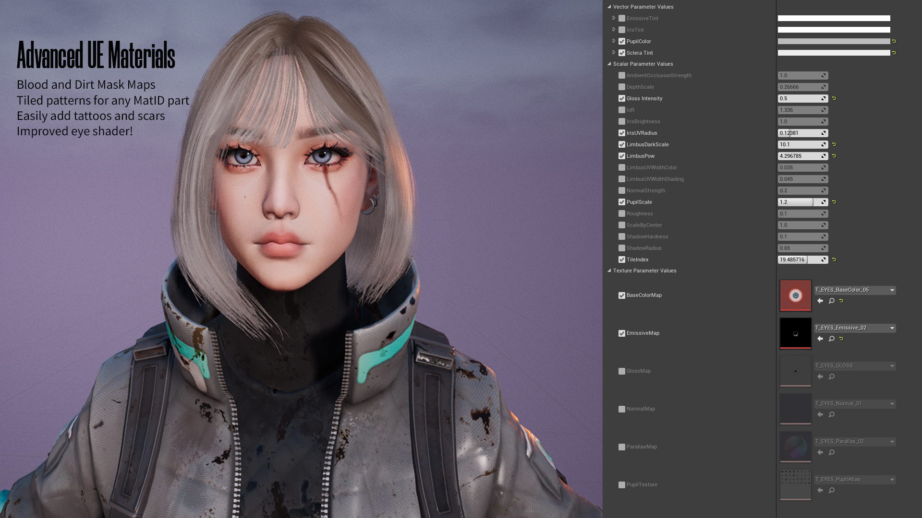Reset BaseColorMap texture to default
The height and width of the screenshot is (518, 922).
click(x=841, y=301)
